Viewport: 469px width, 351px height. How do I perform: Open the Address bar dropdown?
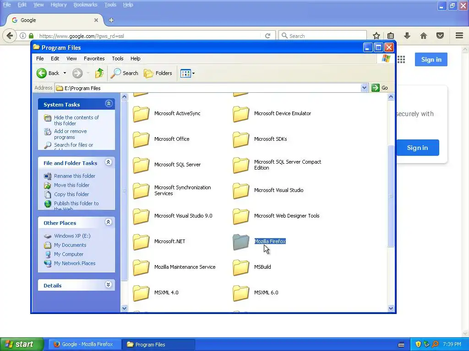364,88
